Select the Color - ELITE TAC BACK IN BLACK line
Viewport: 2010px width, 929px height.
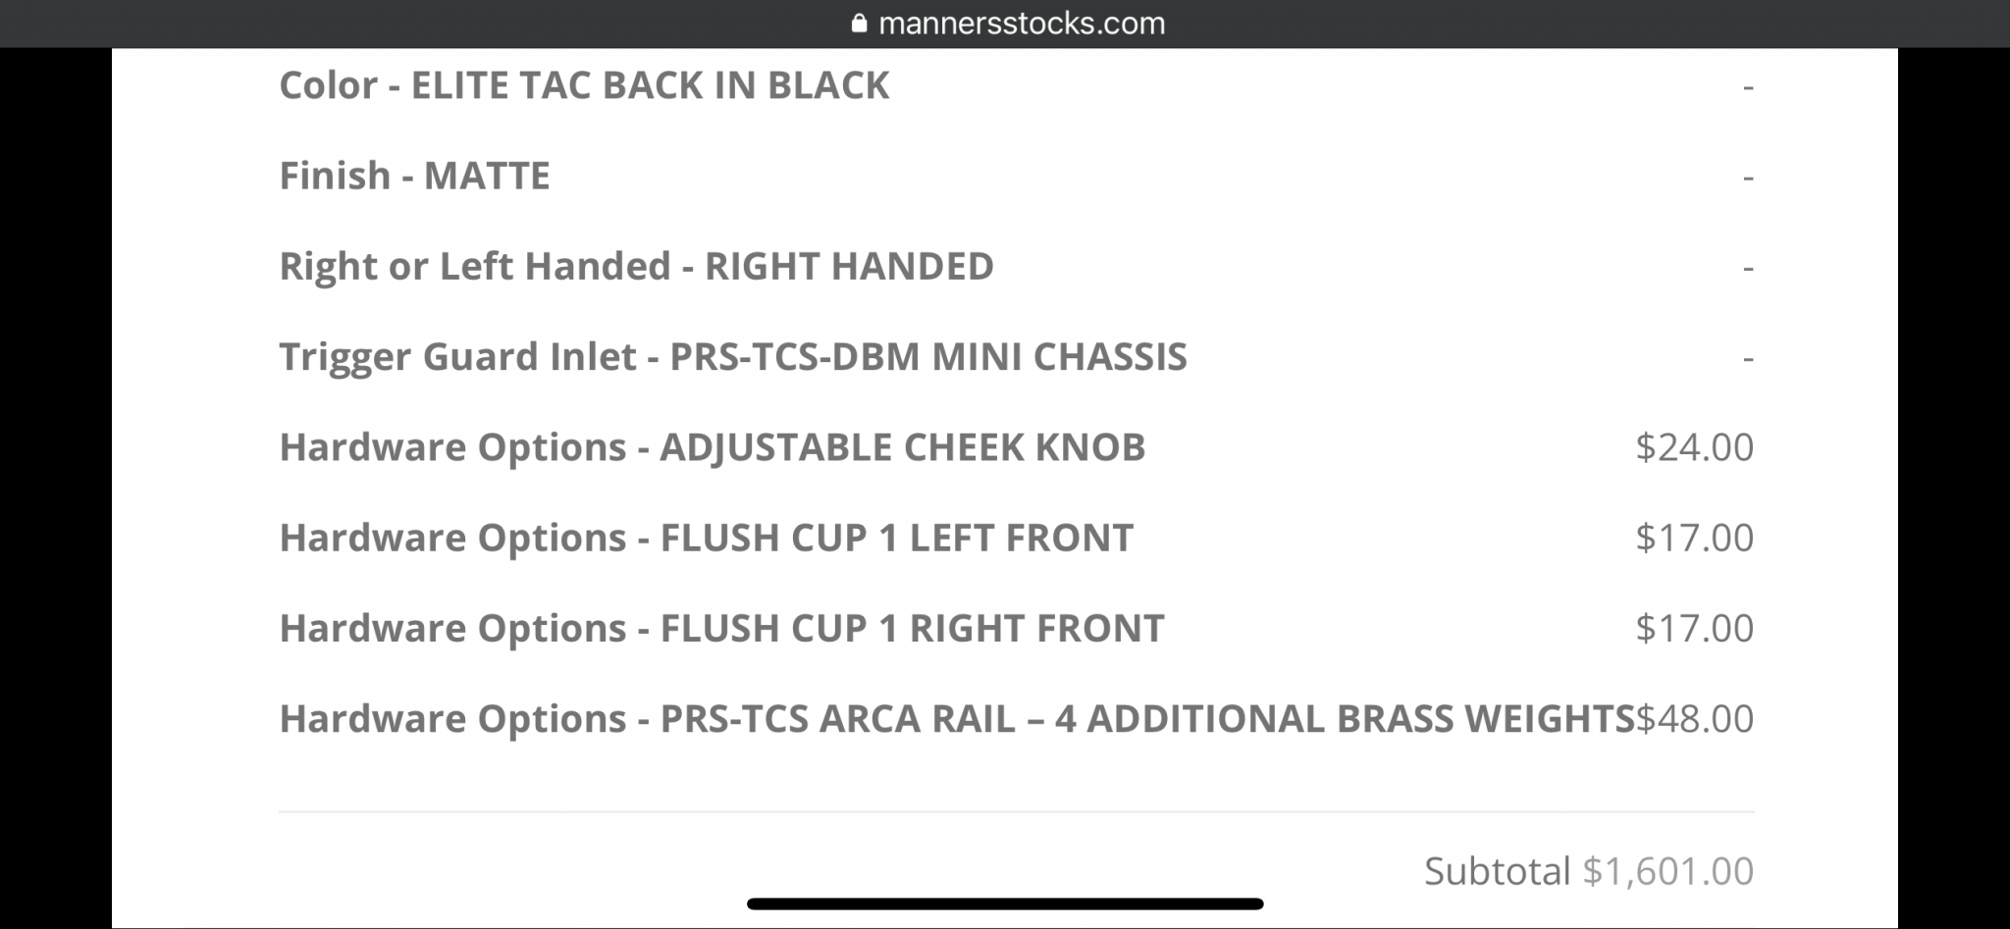click(x=584, y=85)
